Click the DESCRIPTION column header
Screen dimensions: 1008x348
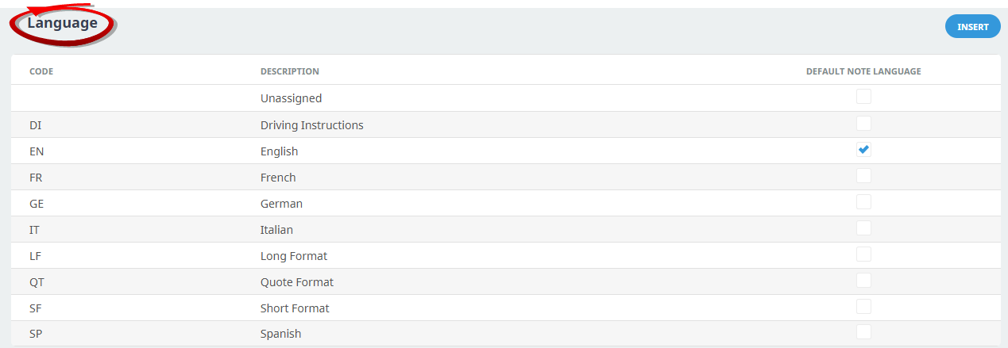coord(289,71)
